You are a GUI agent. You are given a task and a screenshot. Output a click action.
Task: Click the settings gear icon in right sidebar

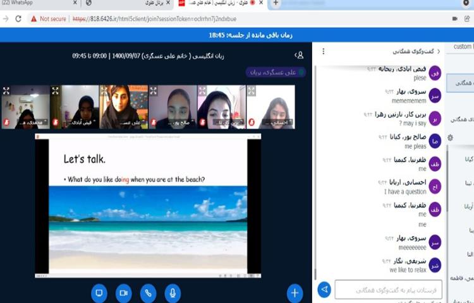pyautogui.click(x=450, y=137)
